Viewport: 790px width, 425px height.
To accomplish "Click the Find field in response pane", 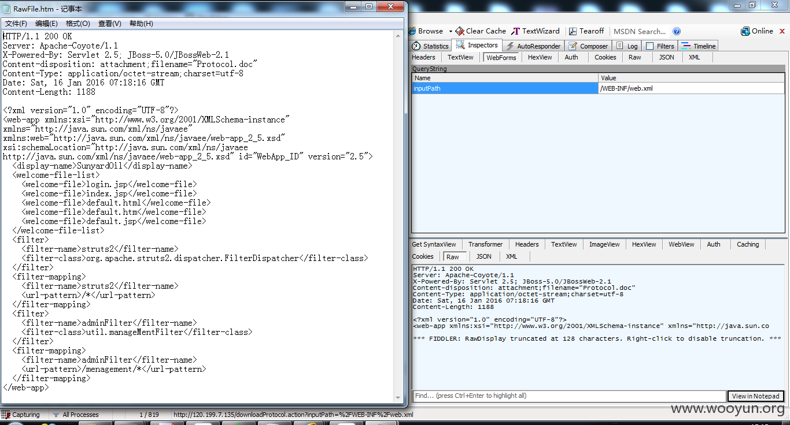I will tap(569, 396).
